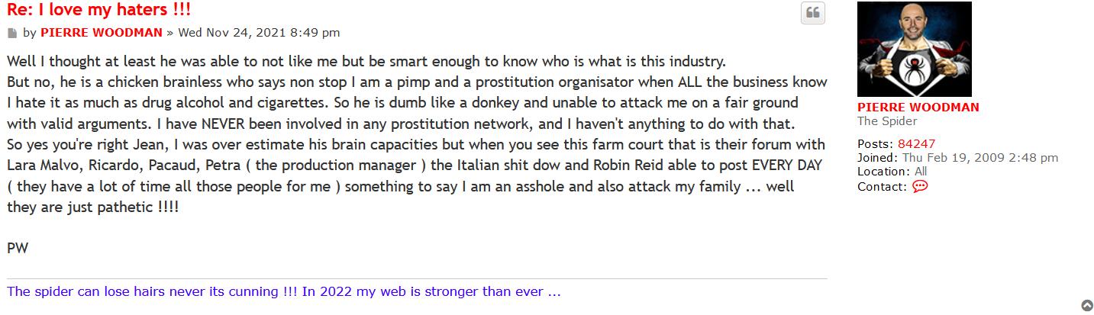Open PIERRE WOODMAN profile link under avatar
The image size is (1094, 315).
coord(918,108)
